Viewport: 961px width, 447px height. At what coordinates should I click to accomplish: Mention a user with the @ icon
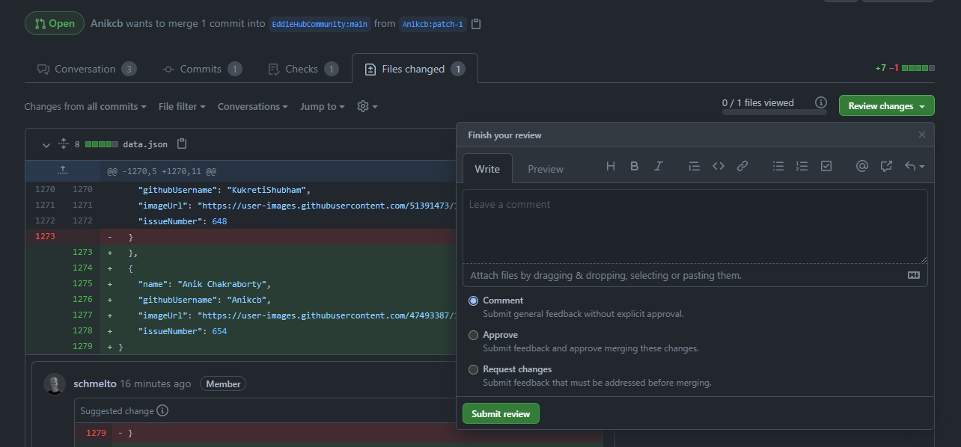pyautogui.click(x=862, y=167)
